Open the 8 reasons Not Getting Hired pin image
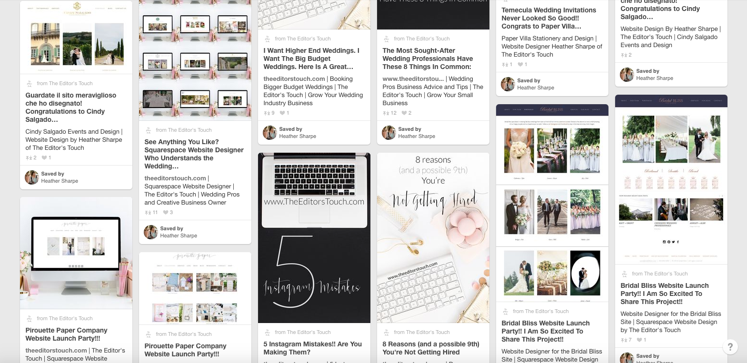Screen dimensions: 747x363 tap(433, 238)
